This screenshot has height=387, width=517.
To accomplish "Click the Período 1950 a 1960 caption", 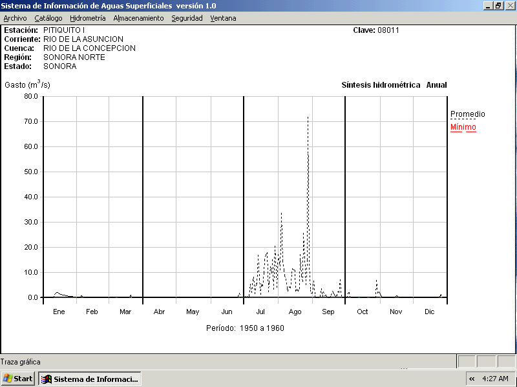I will coord(245,328).
